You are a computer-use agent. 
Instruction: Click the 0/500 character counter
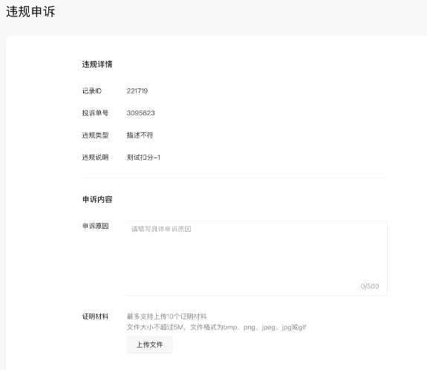370,286
